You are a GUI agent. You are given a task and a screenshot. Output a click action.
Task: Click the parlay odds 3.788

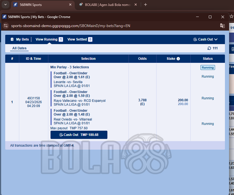pyautogui.click(x=142, y=100)
